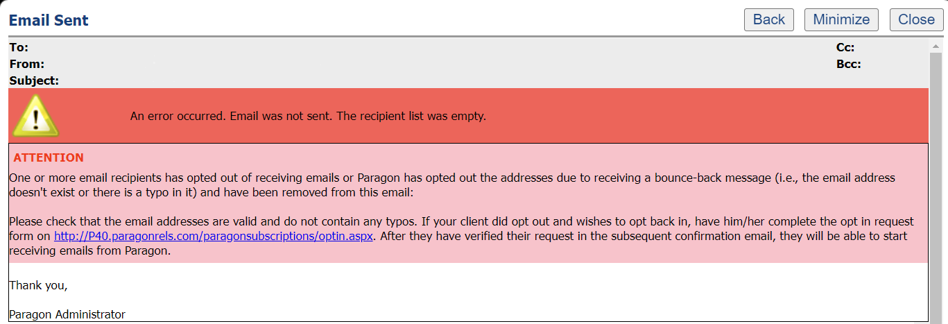Click the vertical scrollbar track

(x=936, y=187)
